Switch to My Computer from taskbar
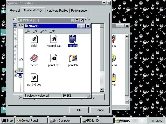Image resolution: width=166 pixels, height=124 pixels. [x=65, y=121]
